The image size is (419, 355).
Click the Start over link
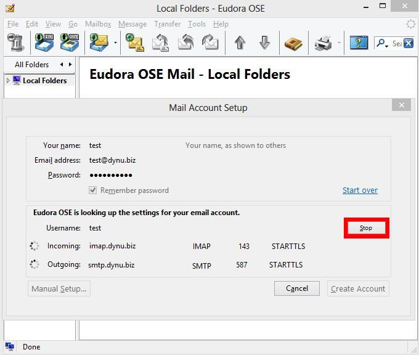[x=360, y=190]
